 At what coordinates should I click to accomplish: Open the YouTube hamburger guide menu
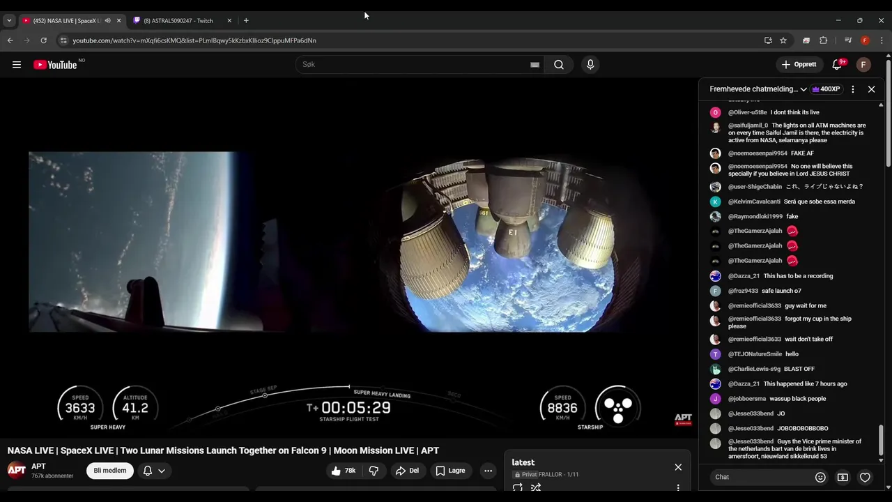point(17,65)
